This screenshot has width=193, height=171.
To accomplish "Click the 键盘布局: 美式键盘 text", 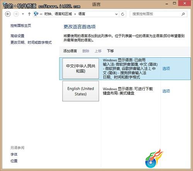I will [119, 93].
